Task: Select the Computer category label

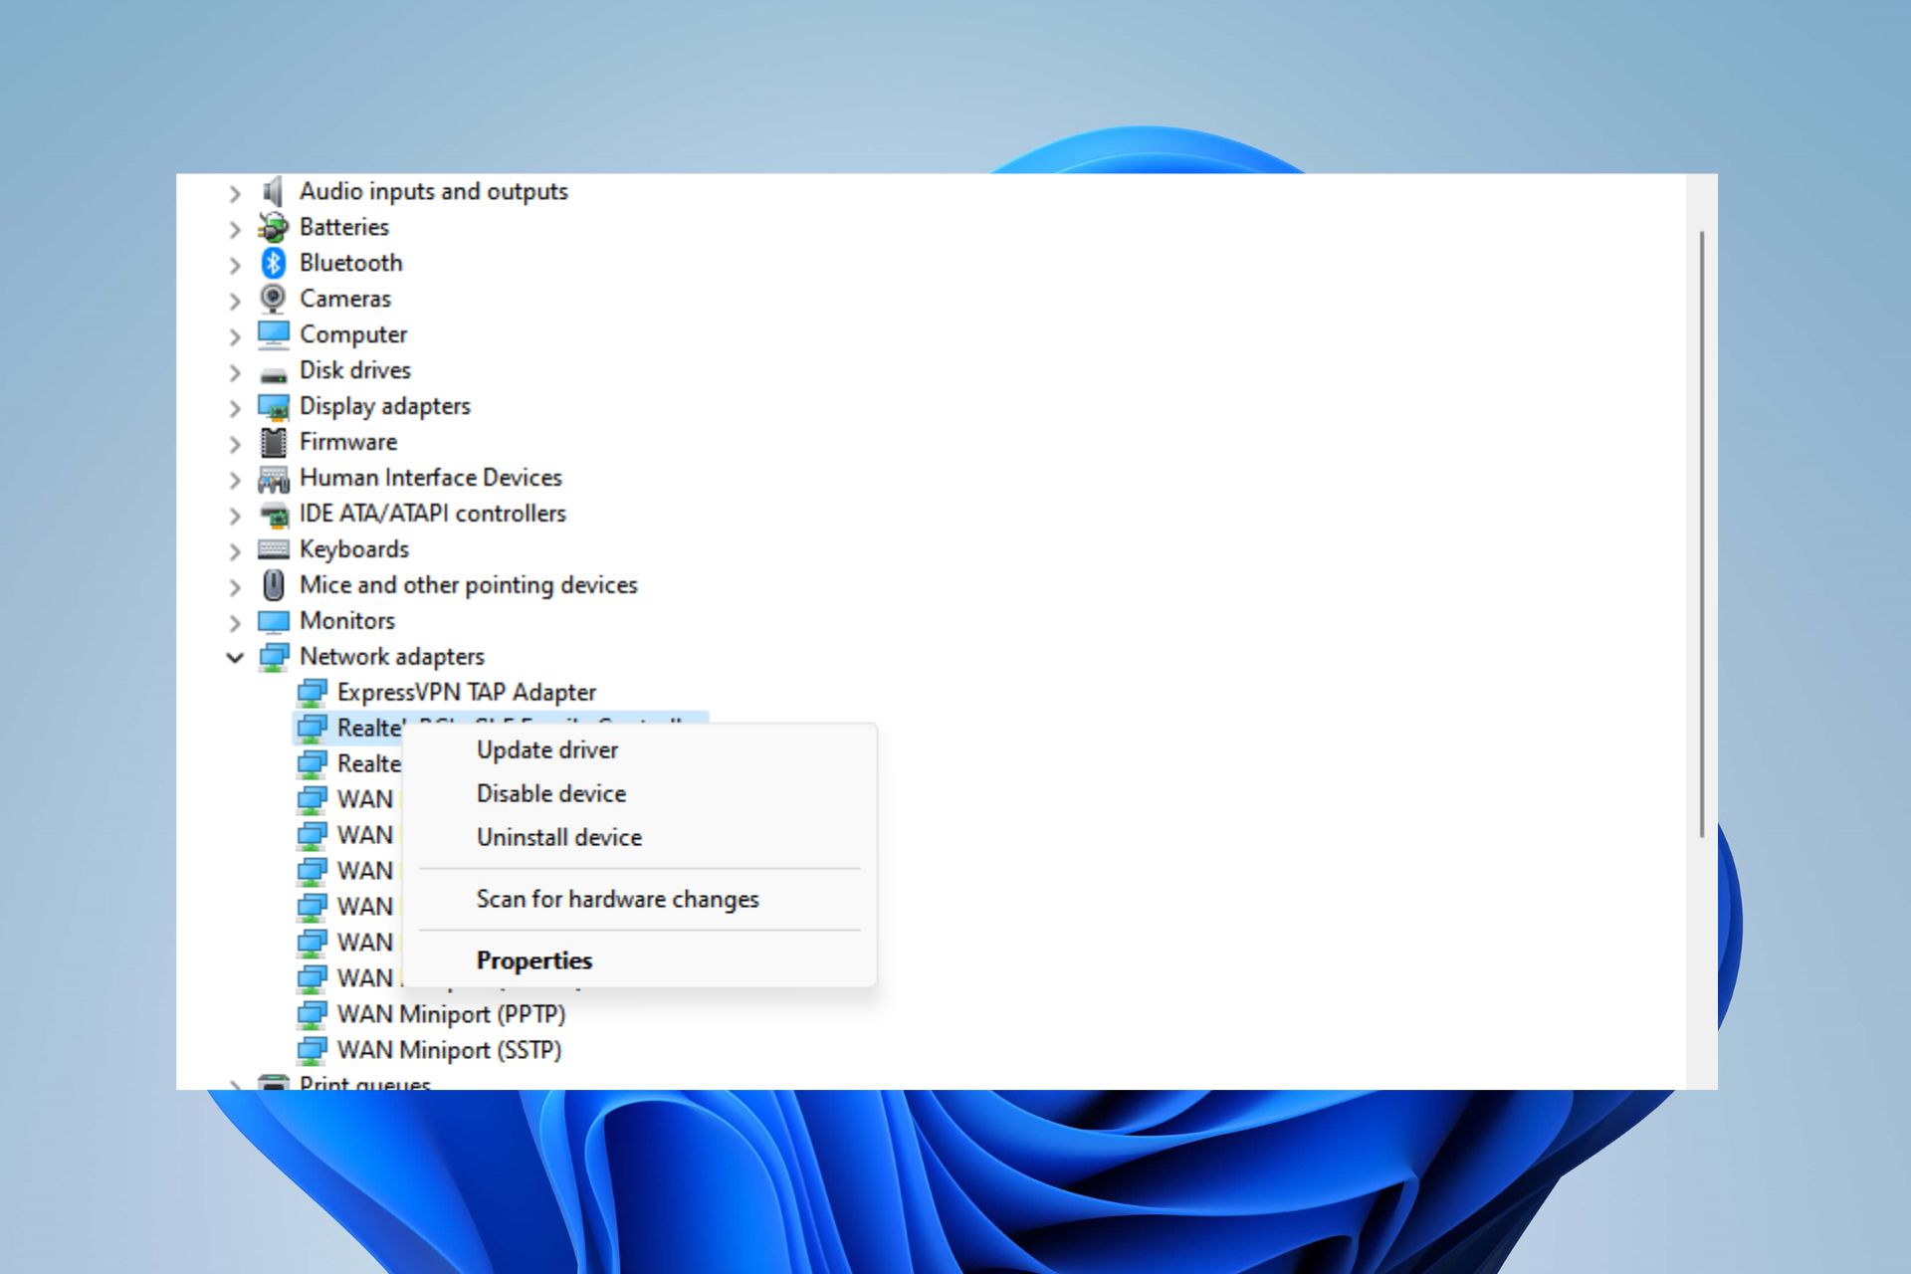Action: [353, 334]
